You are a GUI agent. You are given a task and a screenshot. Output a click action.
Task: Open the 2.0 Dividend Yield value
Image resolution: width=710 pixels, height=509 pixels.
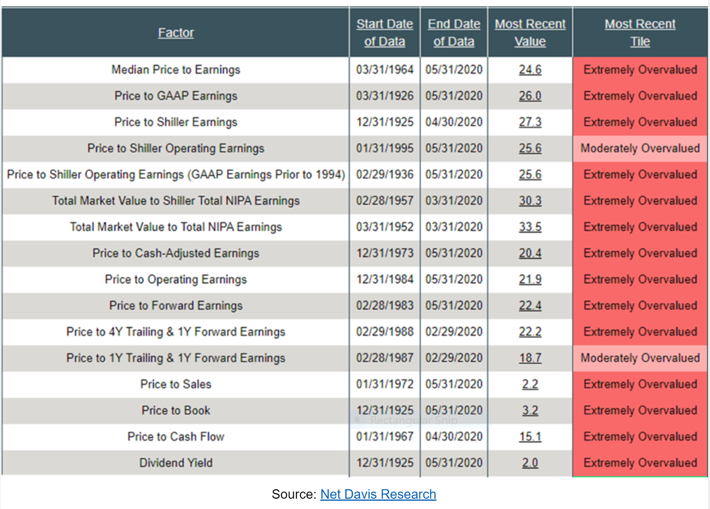pos(530,463)
